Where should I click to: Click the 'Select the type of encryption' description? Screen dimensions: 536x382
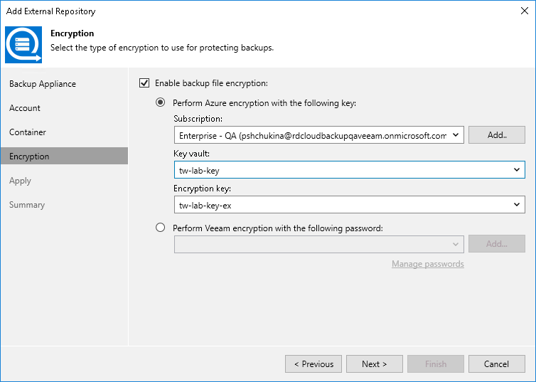tap(162, 48)
